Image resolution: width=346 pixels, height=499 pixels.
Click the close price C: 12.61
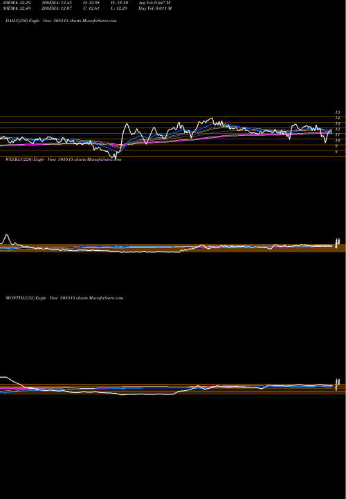(x=92, y=8)
